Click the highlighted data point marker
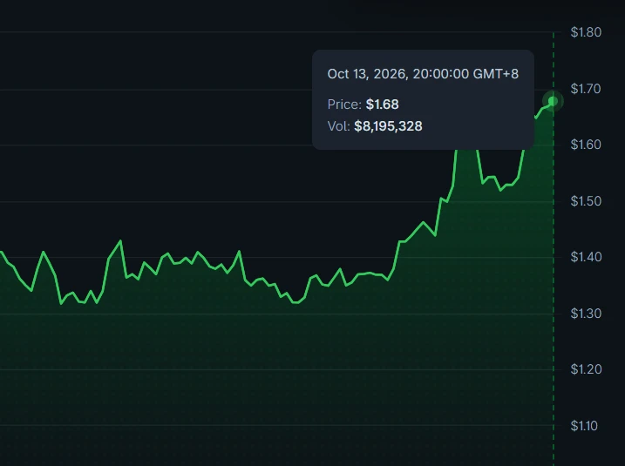The width and height of the screenshot is (625, 466). 553,101
